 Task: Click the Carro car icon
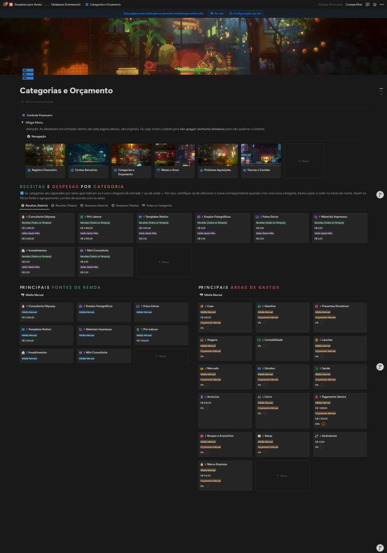(259, 397)
